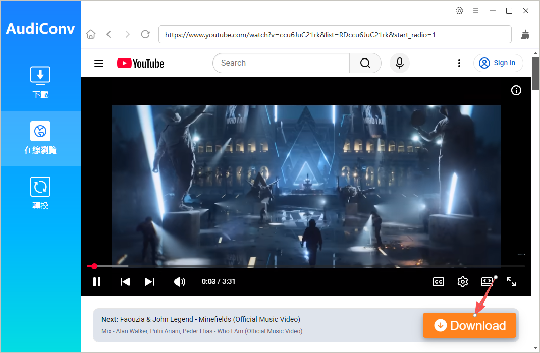The height and width of the screenshot is (353, 540).
Task: Click the YouTube logo
Action: point(140,64)
